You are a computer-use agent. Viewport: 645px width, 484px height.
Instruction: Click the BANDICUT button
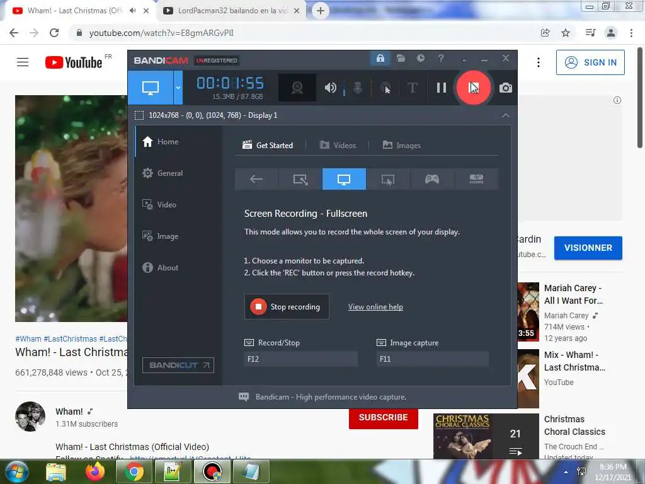178,365
